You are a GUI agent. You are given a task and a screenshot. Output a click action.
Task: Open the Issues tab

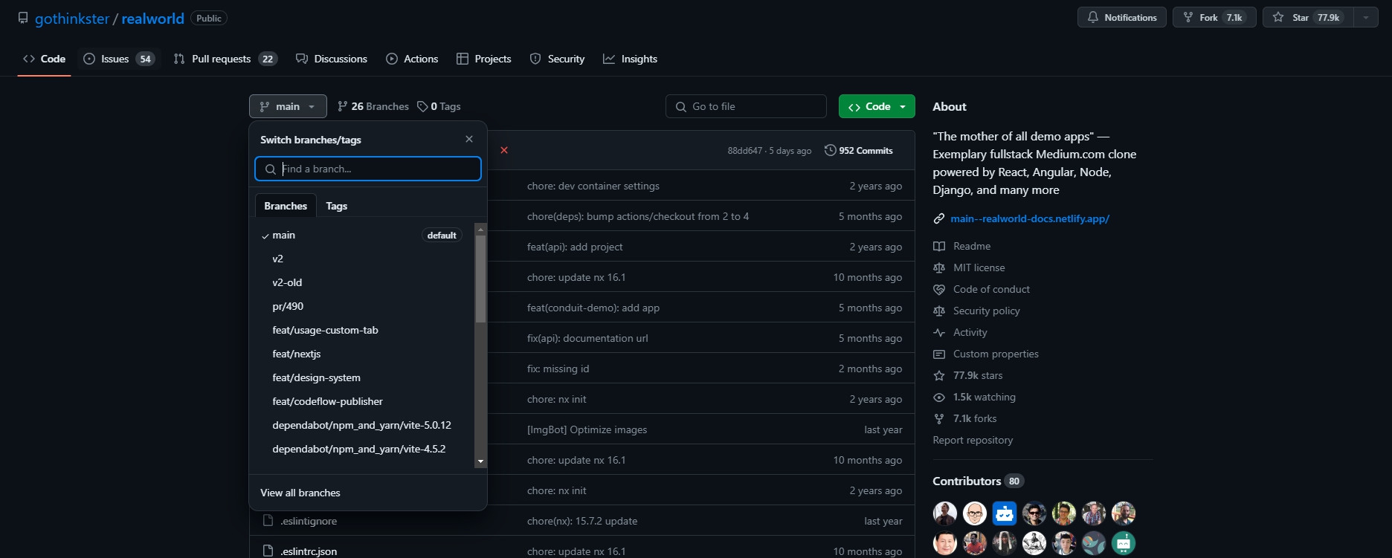point(119,59)
